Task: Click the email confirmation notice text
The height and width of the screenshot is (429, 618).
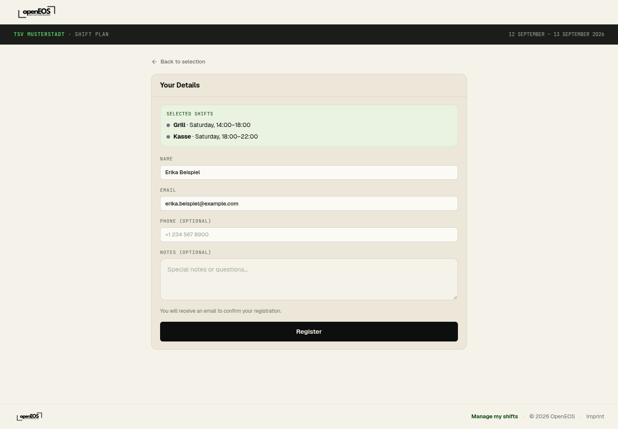Action: [x=221, y=311]
